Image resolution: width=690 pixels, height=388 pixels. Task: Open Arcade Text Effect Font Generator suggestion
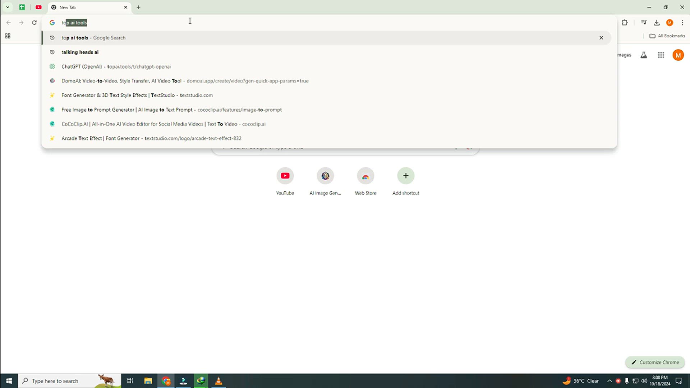tap(326, 138)
